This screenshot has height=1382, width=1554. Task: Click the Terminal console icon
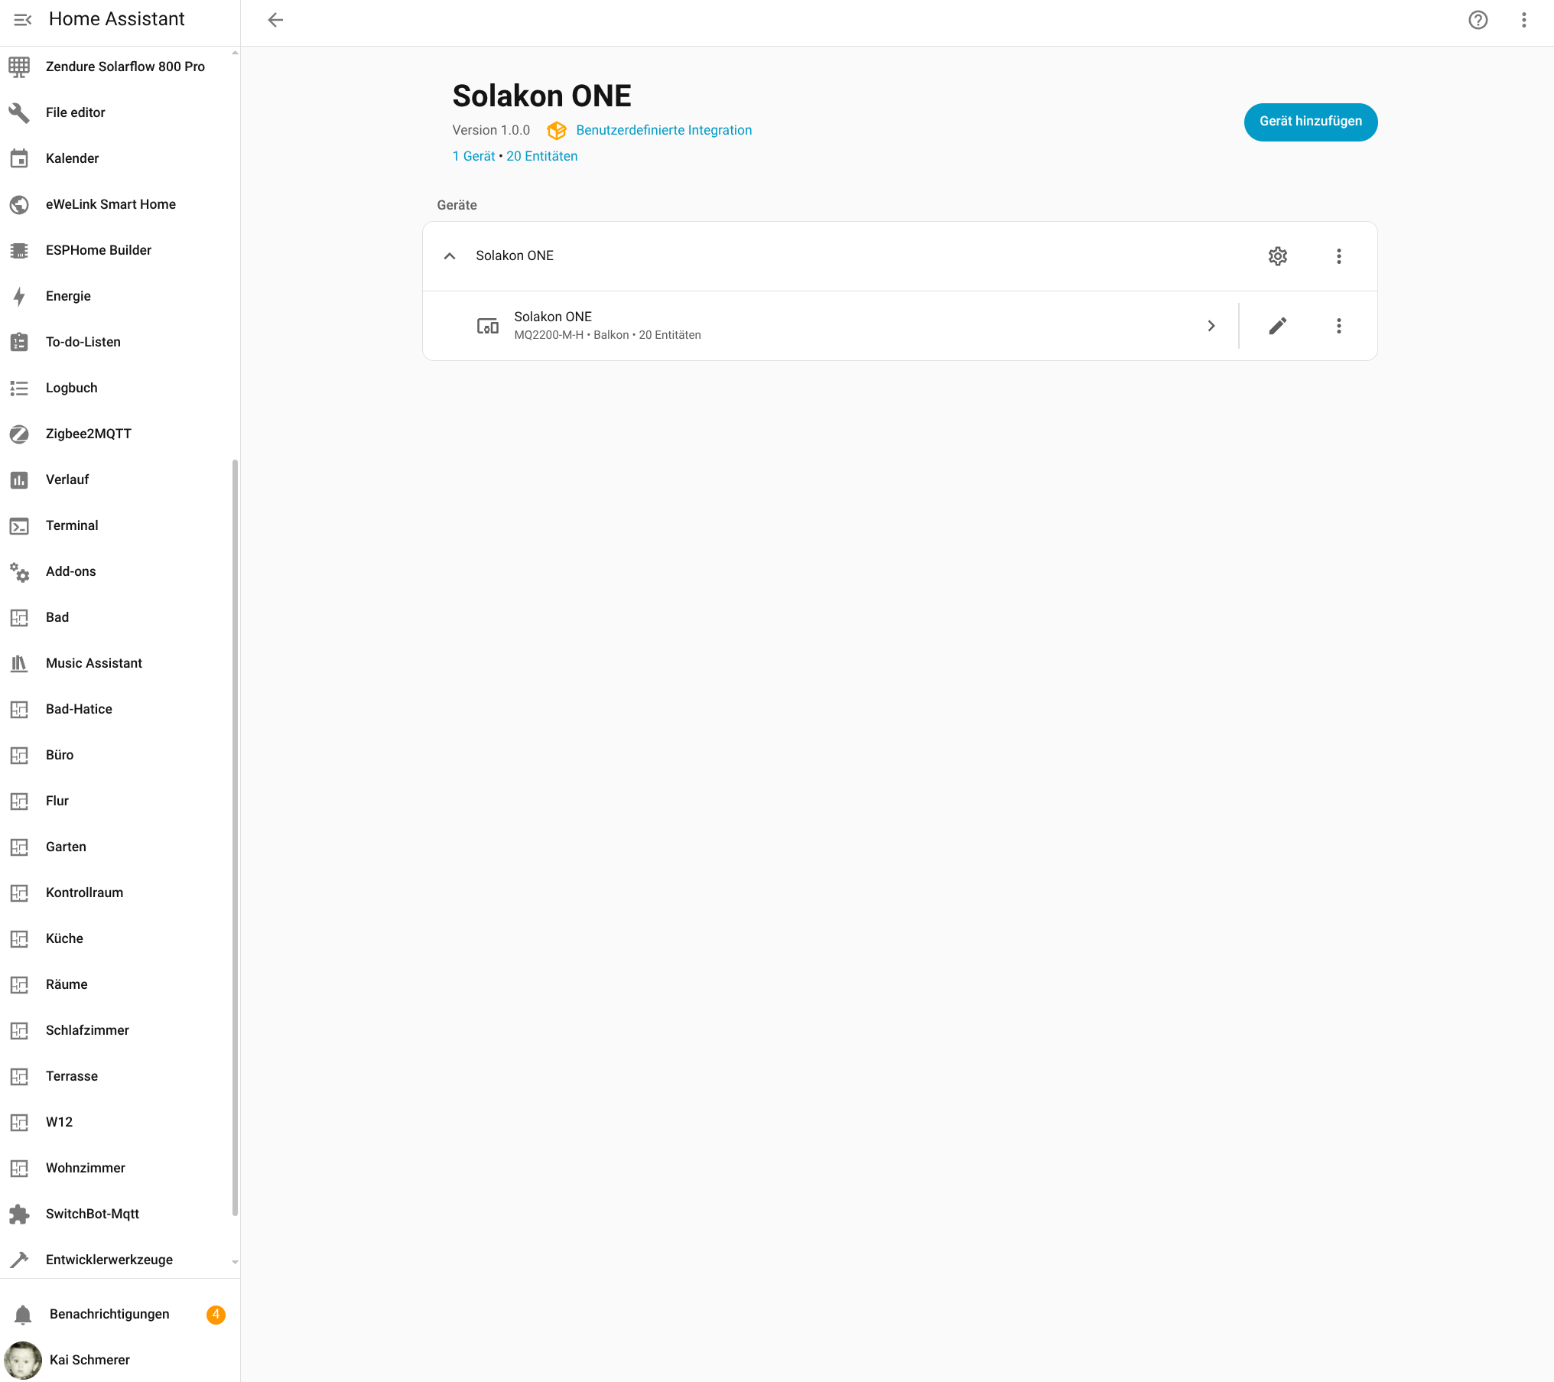[19, 525]
